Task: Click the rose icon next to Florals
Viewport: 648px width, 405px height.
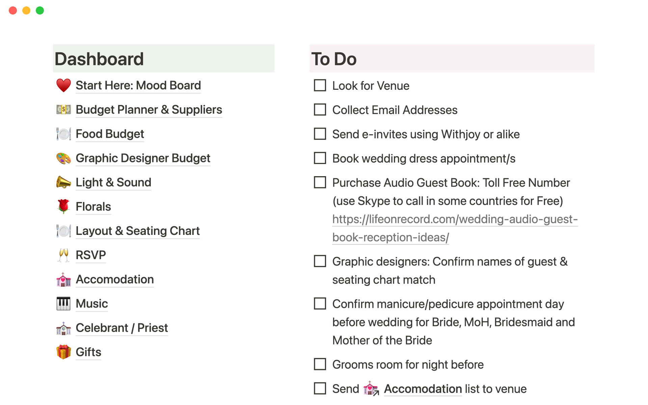Action: point(63,207)
